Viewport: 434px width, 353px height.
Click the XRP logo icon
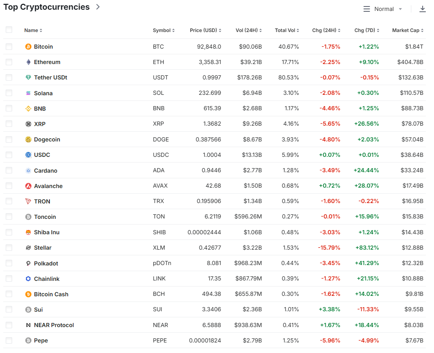pyautogui.click(x=28, y=124)
